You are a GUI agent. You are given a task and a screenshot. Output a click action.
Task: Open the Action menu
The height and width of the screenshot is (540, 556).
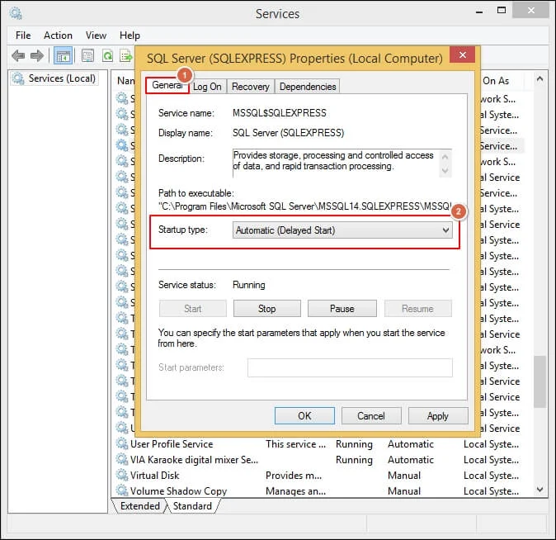coord(58,36)
